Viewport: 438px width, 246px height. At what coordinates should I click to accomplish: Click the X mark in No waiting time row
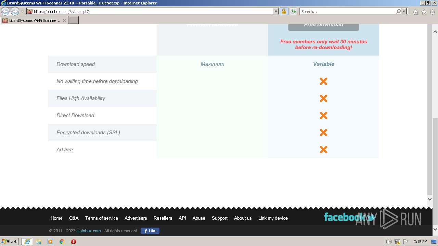323,81
